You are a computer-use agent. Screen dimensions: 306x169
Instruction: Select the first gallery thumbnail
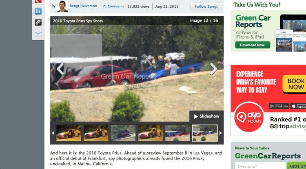(x=69, y=133)
